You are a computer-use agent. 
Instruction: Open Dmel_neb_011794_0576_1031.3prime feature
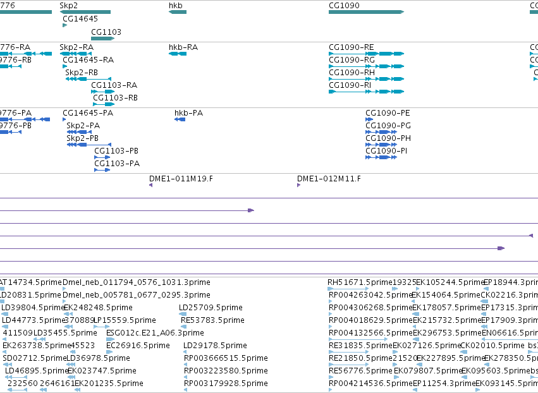pyautogui.click(x=137, y=282)
